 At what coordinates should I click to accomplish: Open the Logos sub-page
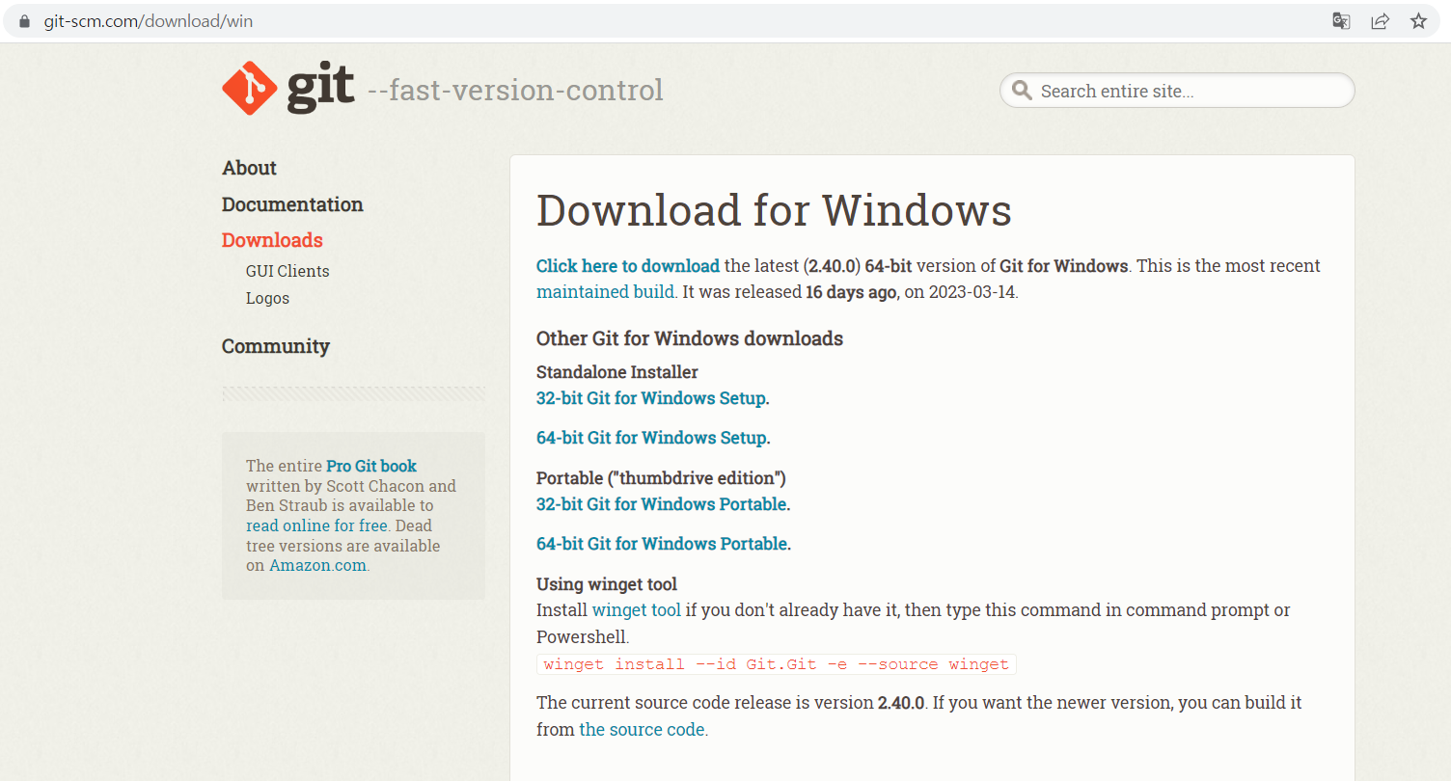point(267,298)
